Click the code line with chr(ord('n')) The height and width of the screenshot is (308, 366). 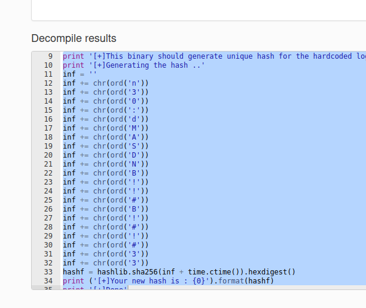click(x=105, y=83)
